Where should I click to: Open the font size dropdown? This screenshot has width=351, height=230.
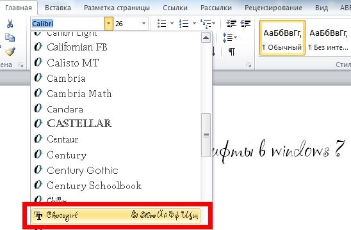coord(143,23)
